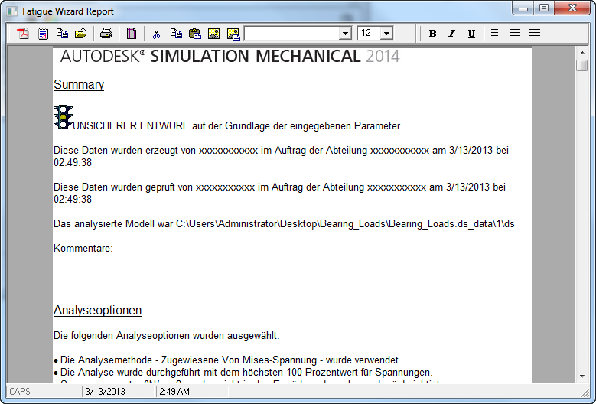This screenshot has height=404, width=596.
Task: Click 'Diese Daten wurden erzeugt' line
Action: pos(282,156)
